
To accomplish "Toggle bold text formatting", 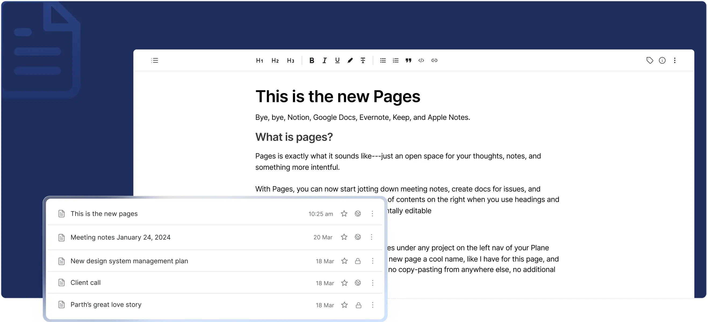I will (312, 61).
